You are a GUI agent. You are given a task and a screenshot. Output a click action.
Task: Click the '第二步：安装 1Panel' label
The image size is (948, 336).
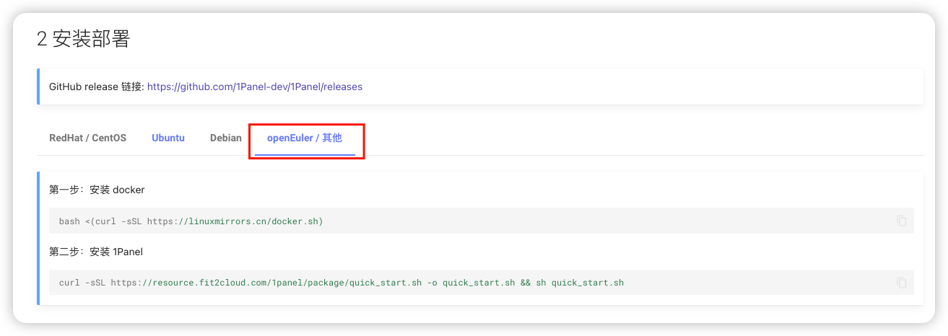(96, 252)
